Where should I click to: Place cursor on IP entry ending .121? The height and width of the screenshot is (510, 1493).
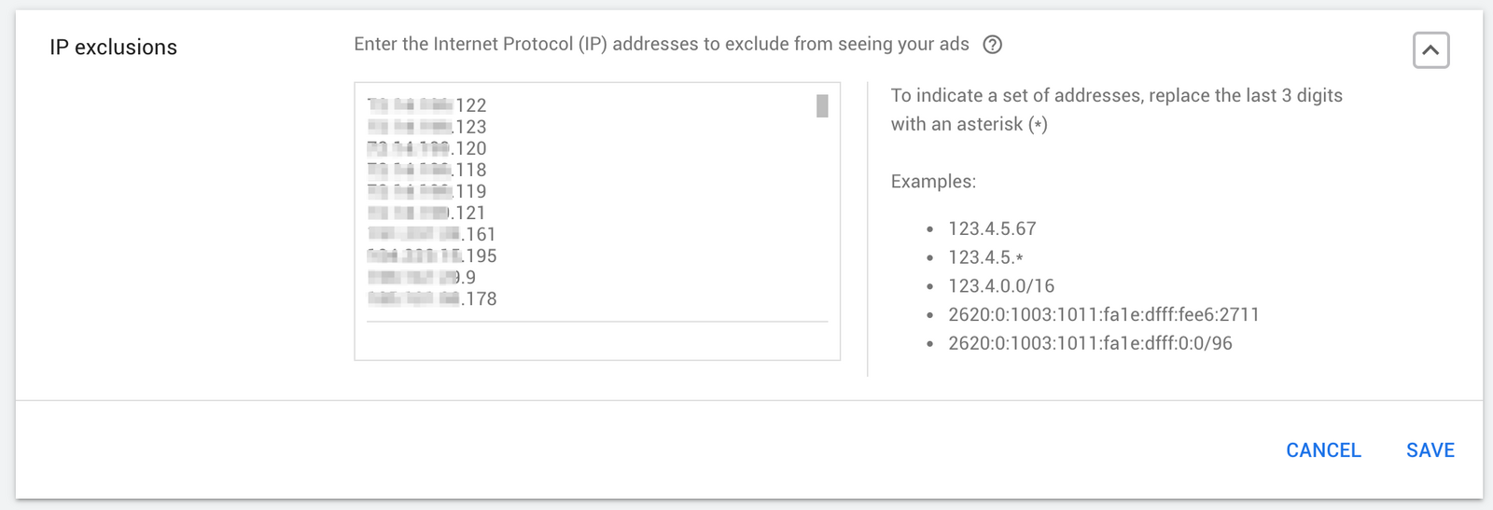[x=426, y=213]
